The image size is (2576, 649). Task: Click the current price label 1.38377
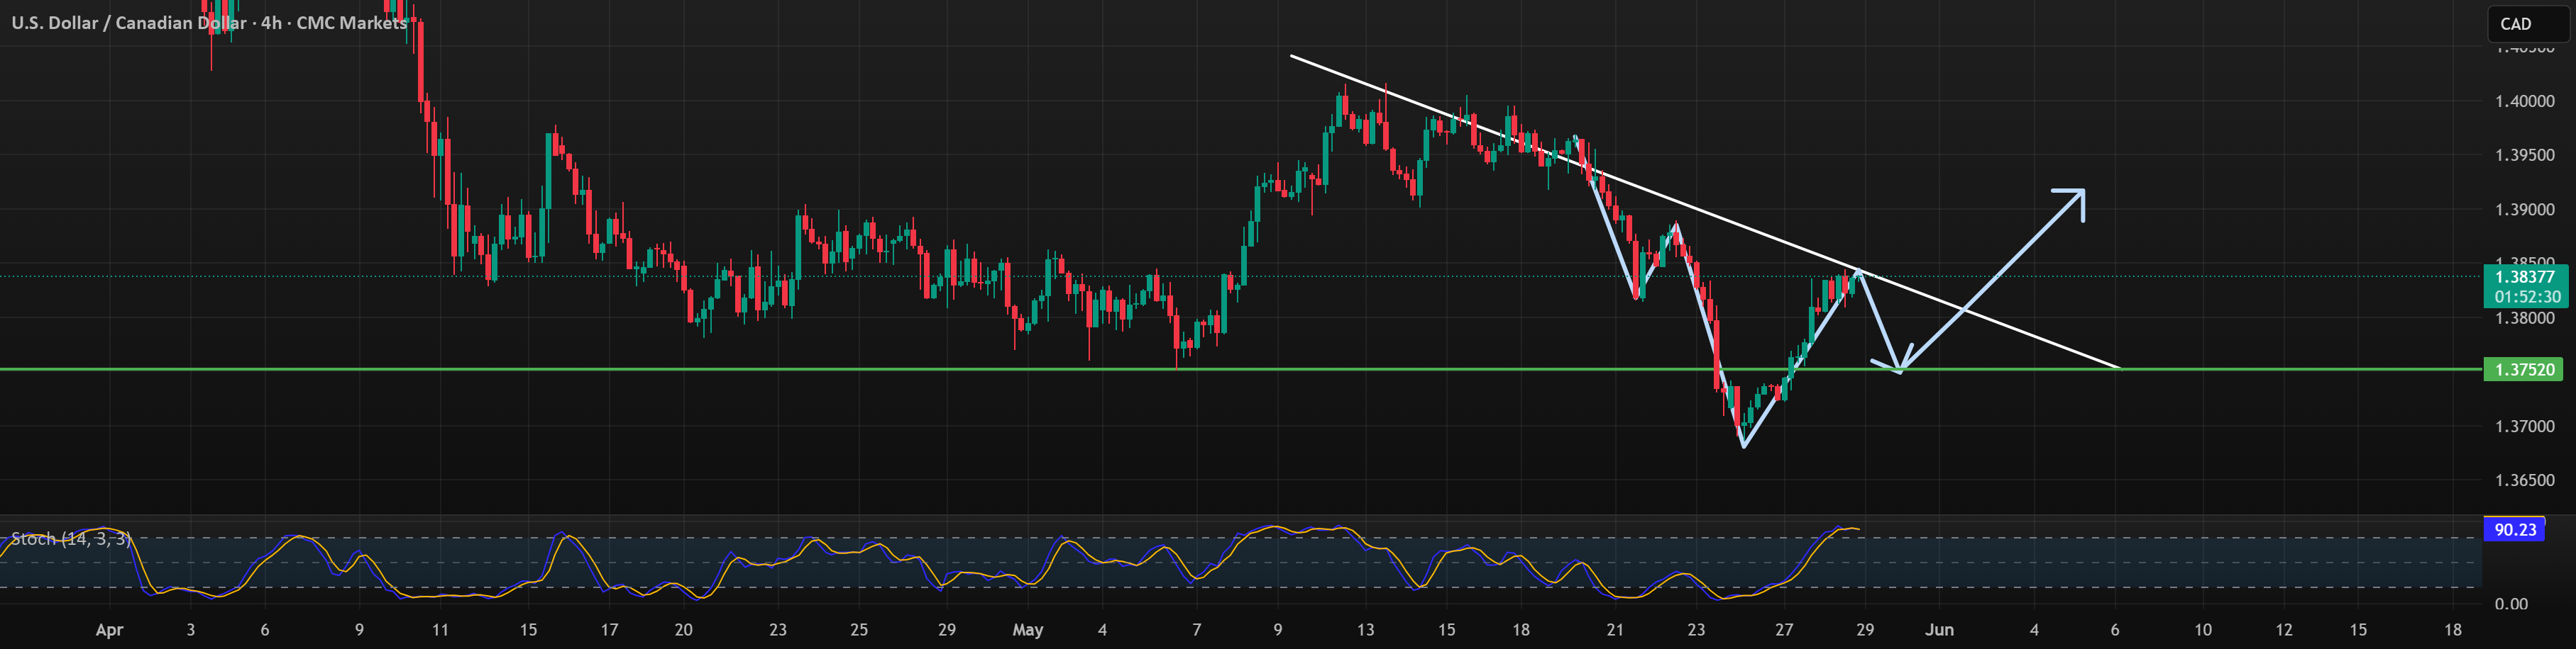click(2523, 276)
